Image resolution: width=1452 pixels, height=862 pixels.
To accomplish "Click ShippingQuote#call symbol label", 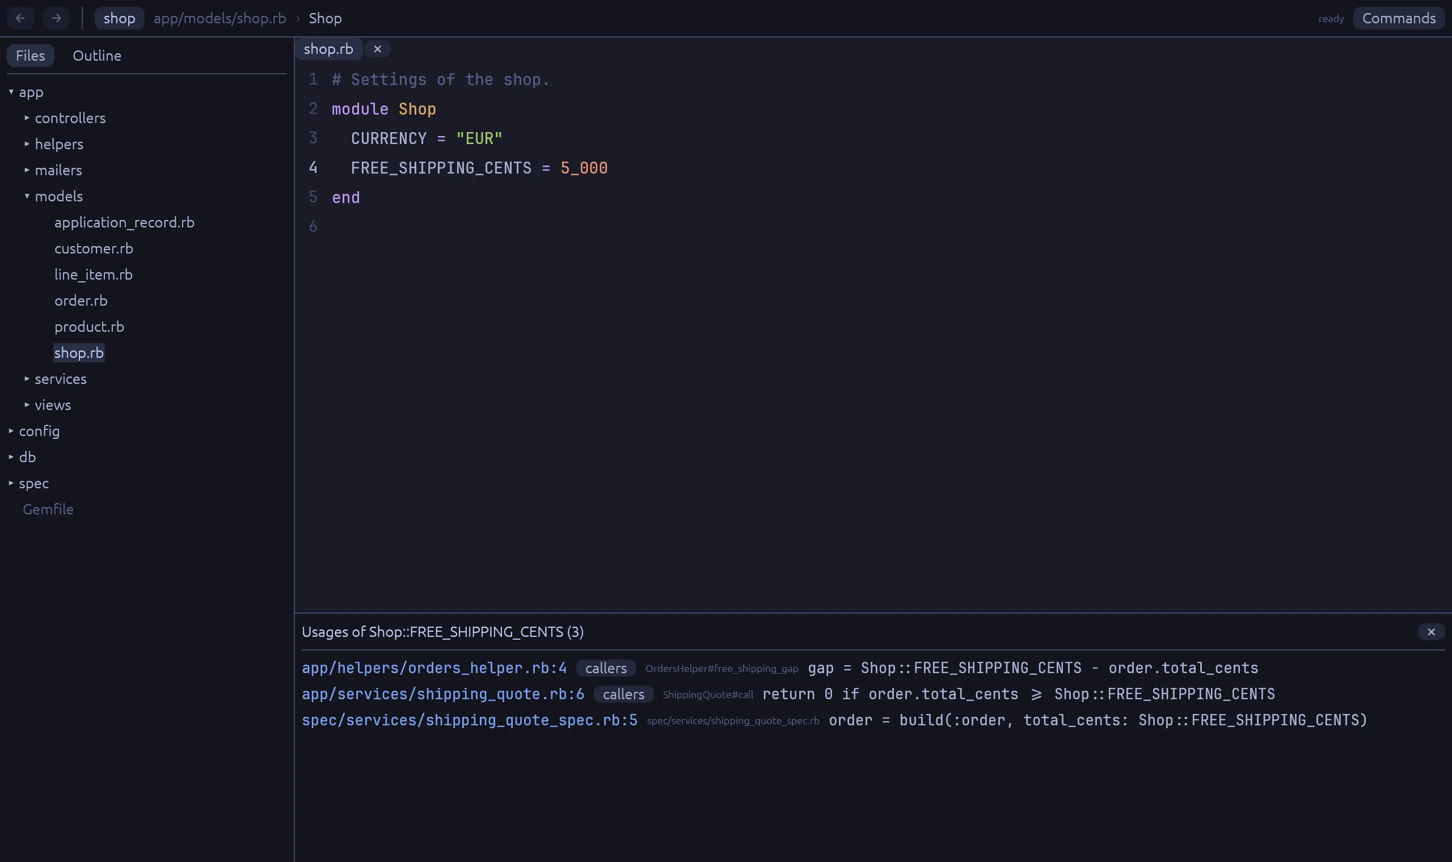I will pos(707,695).
